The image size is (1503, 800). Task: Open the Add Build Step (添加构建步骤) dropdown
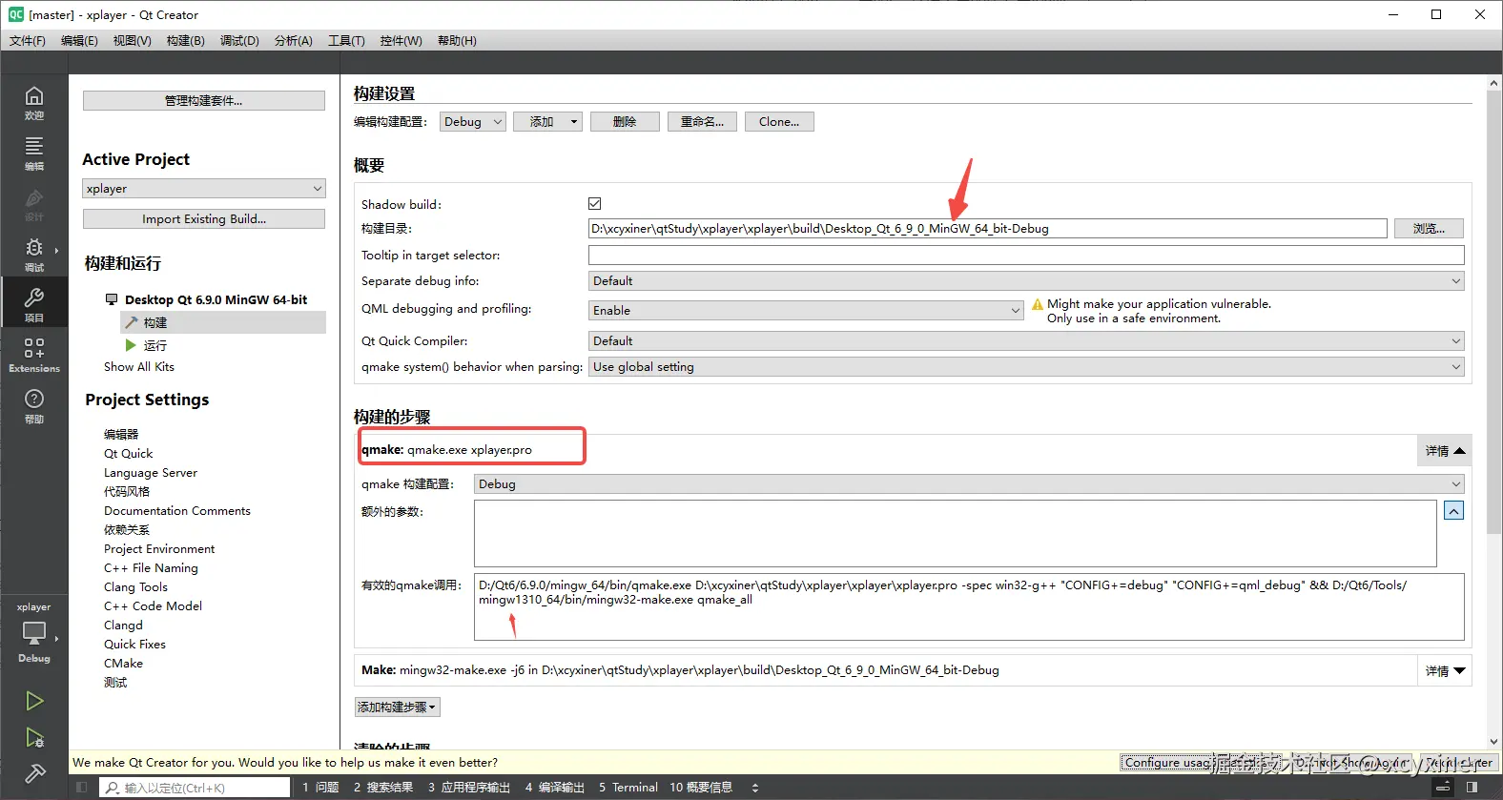397,708
